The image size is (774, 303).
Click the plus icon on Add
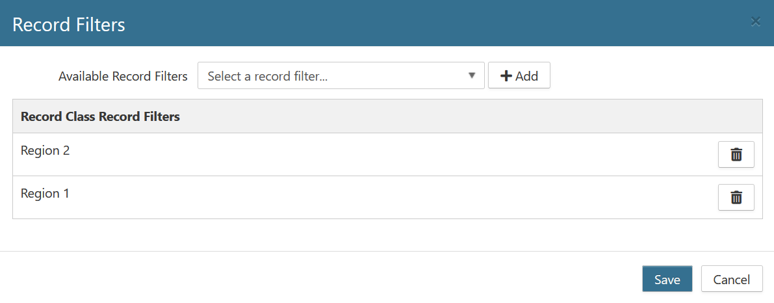506,76
